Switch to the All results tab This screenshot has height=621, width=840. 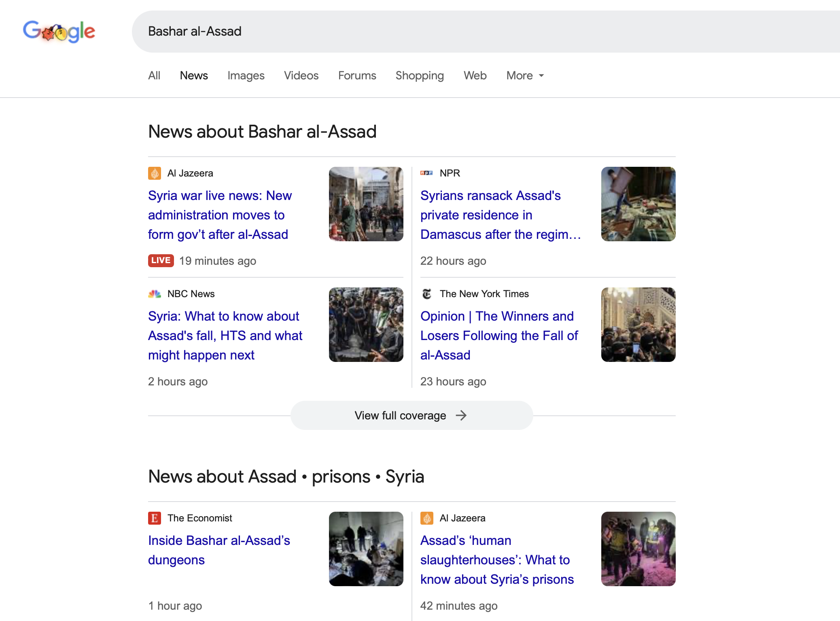[x=154, y=75]
